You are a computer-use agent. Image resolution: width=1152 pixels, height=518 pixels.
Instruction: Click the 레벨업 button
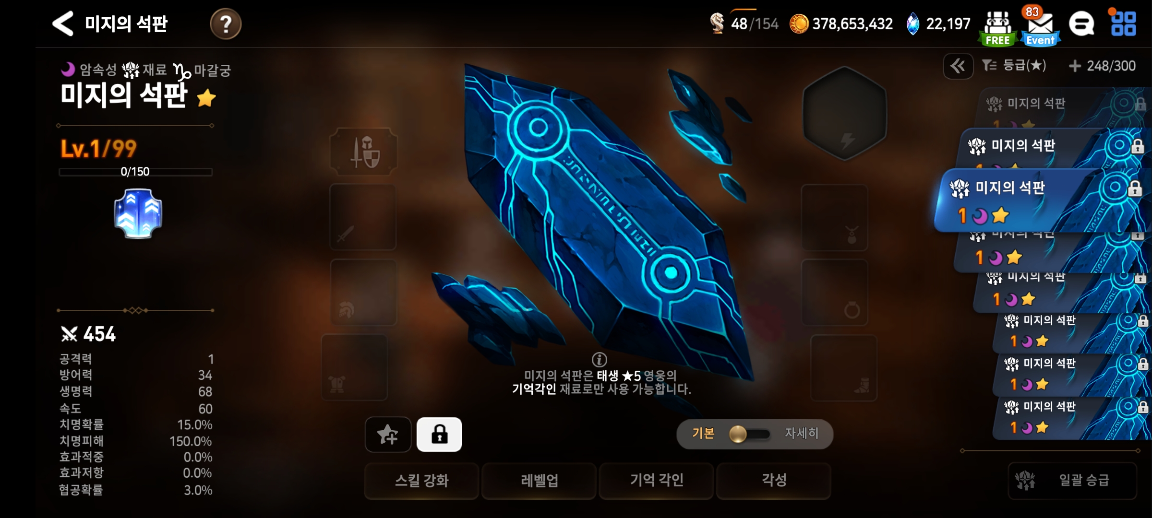tap(539, 481)
